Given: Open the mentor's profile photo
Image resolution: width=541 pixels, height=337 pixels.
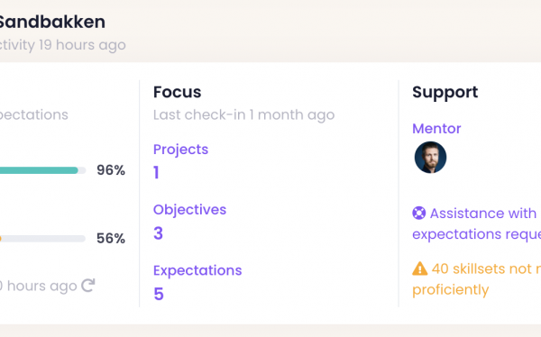Looking at the screenshot, I should (430, 158).
